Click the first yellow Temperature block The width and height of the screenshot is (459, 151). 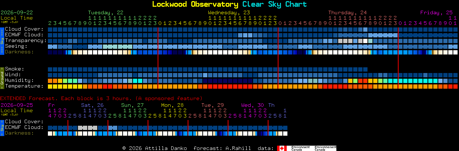(x=50, y=86)
